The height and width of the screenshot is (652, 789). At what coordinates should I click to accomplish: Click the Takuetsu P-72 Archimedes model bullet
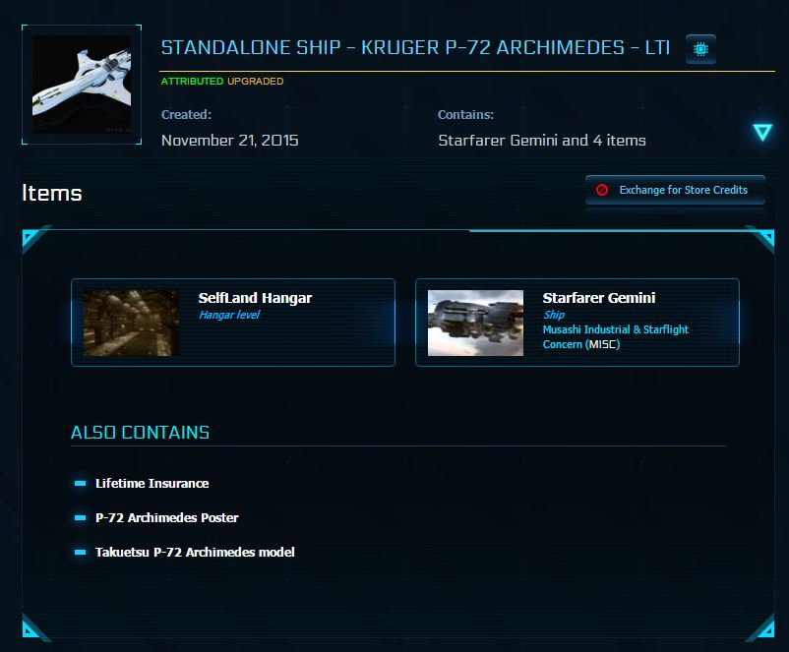(x=80, y=553)
